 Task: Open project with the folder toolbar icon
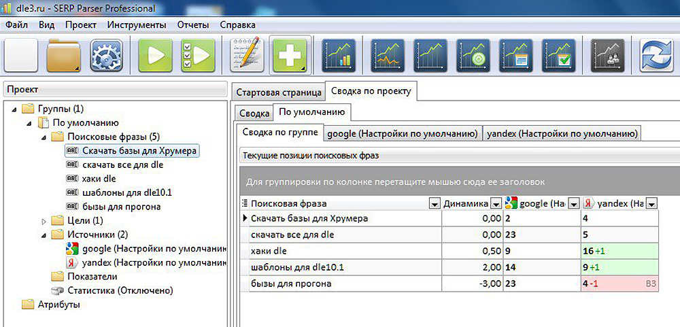coord(63,55)
